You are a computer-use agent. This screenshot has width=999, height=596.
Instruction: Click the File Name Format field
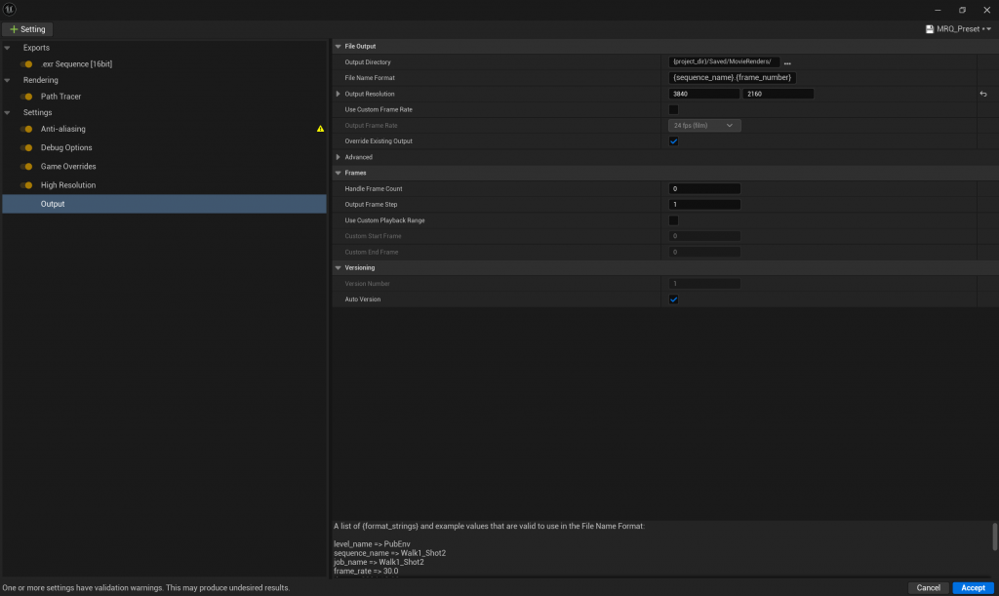(732, 78)
